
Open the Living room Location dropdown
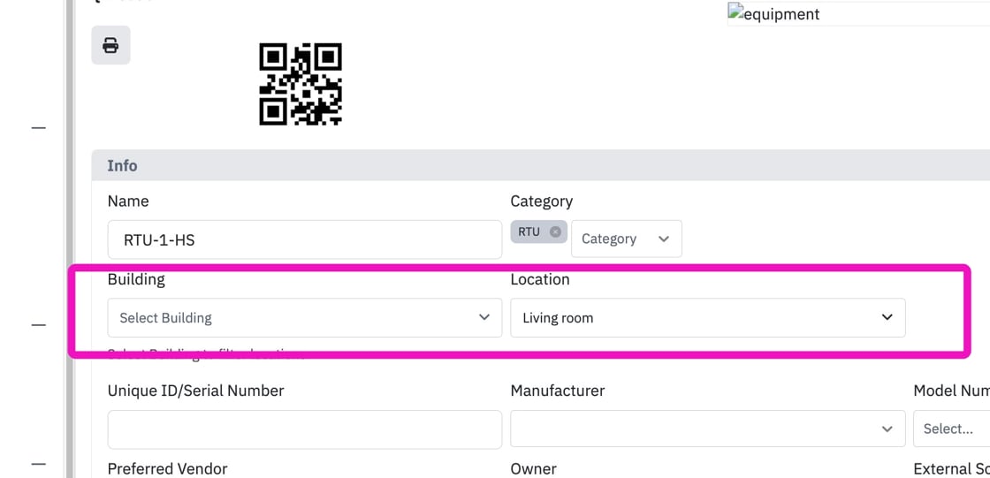(708, 317)
